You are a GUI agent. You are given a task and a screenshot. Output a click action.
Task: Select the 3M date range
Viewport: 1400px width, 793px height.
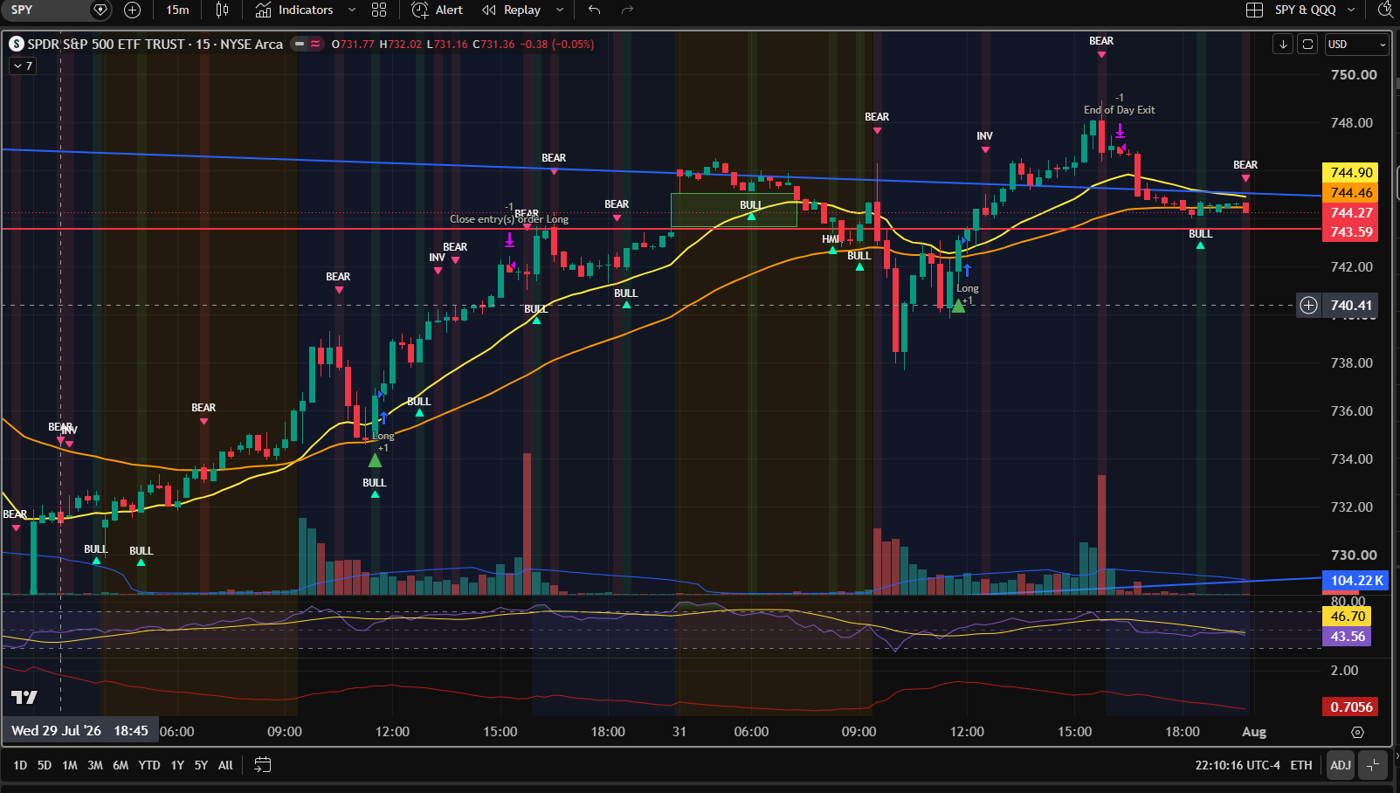[95, 765]
